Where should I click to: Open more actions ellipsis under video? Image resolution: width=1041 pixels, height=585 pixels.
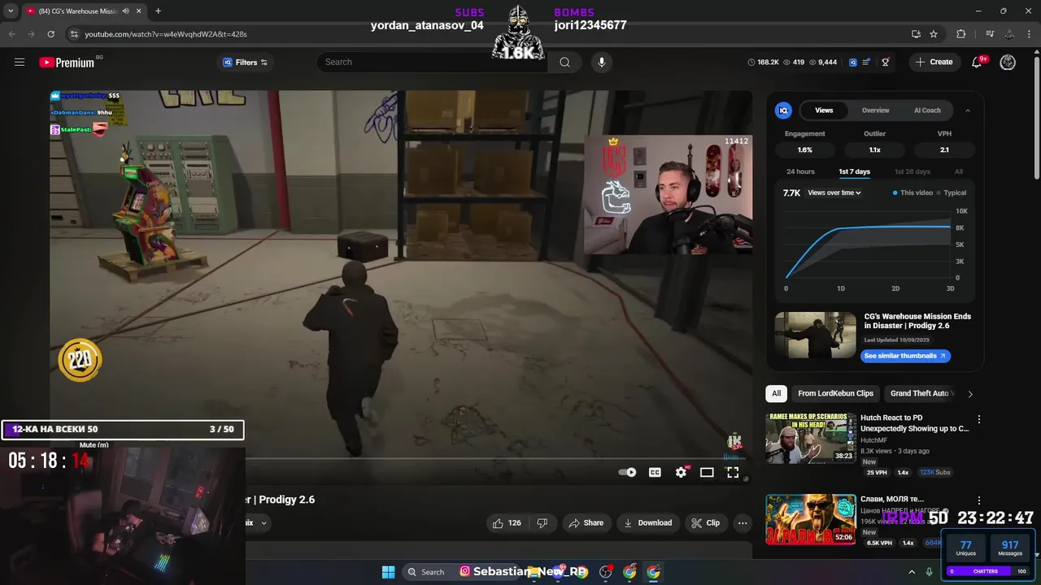(x=743, y=522)
